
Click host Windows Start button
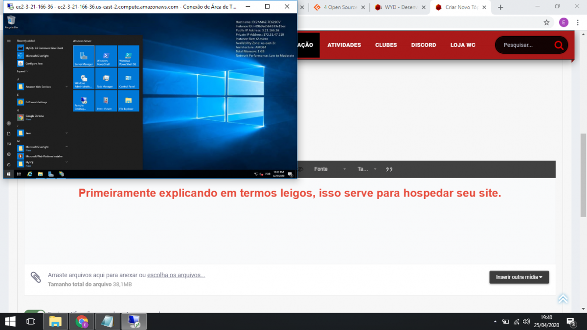(x=10, y=321)
